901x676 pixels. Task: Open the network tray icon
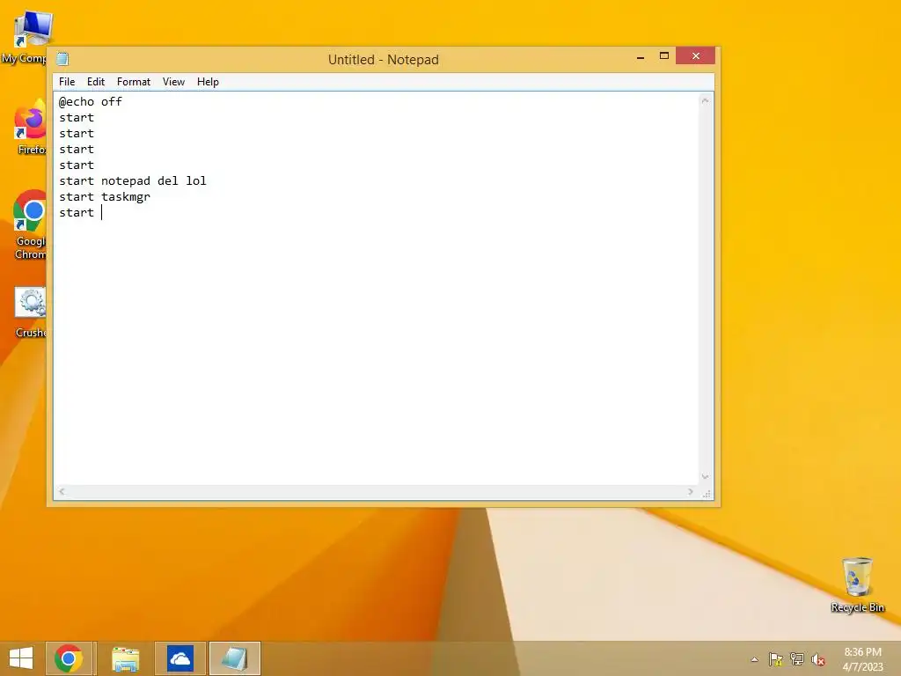coord(797,659)
